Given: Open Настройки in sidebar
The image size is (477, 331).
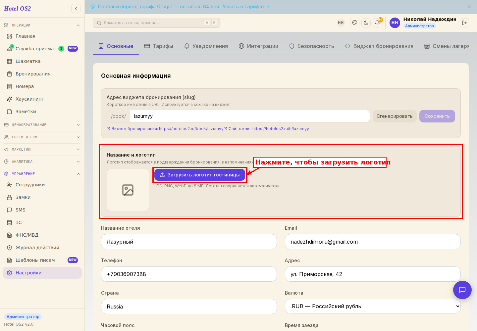Looking at the screenshot, I should coord(42,273).
